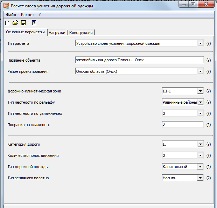Open help for Количество полос движения
The width and height of the screenshot is (217, 208).
pos(209,155)
